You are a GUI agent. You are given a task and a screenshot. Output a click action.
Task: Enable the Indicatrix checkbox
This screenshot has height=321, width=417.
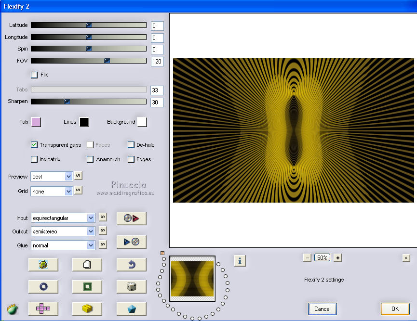pyautogui.click(x=34, y=159)
